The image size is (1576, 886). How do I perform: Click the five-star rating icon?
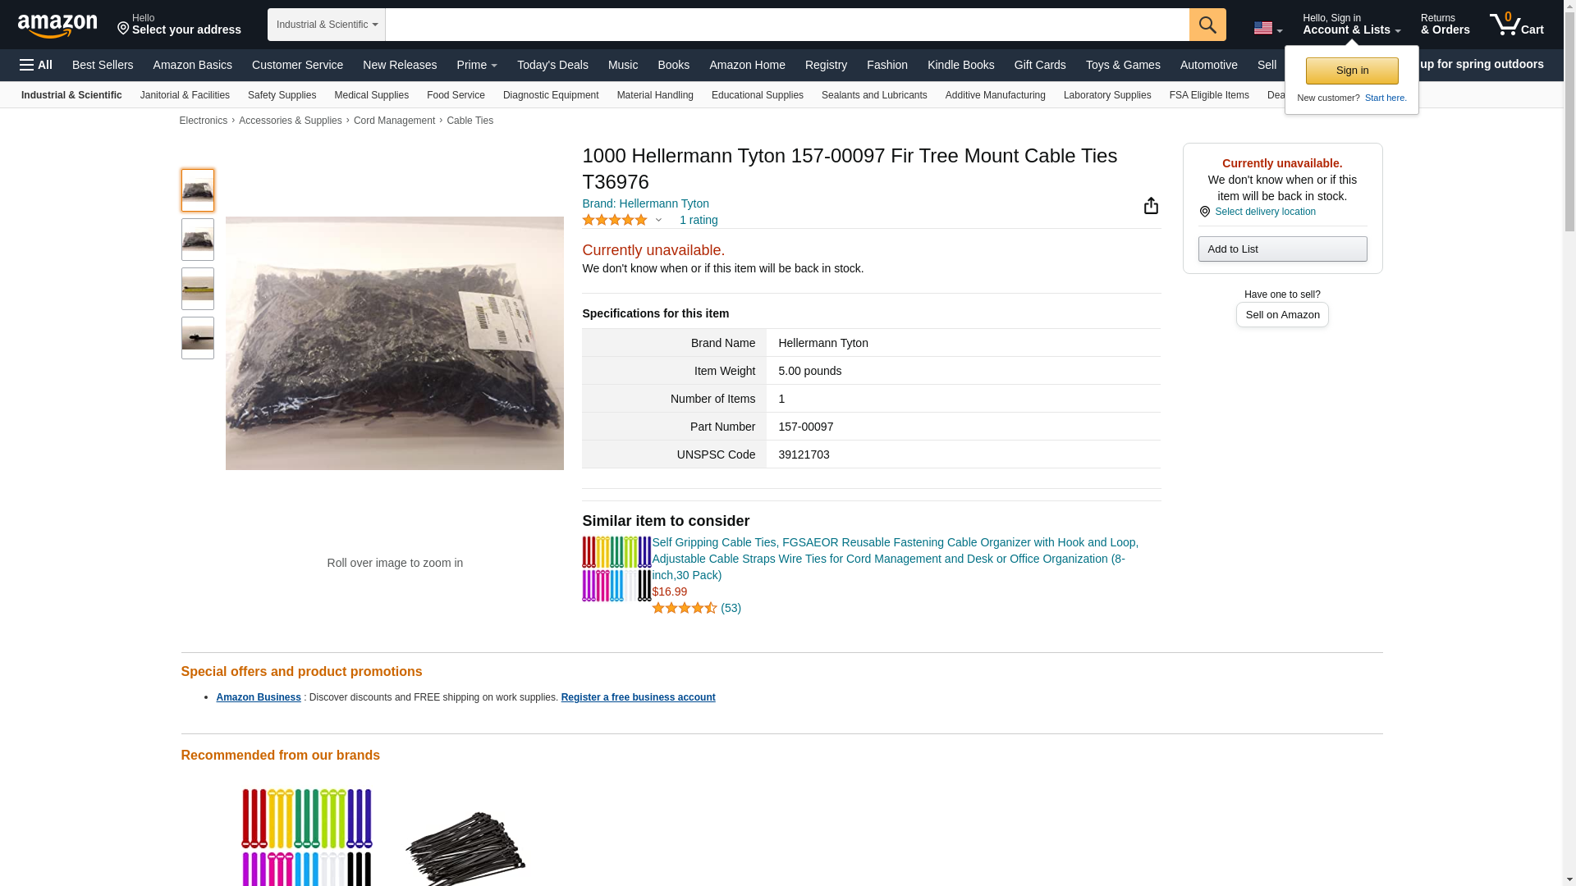pos(615,220)
